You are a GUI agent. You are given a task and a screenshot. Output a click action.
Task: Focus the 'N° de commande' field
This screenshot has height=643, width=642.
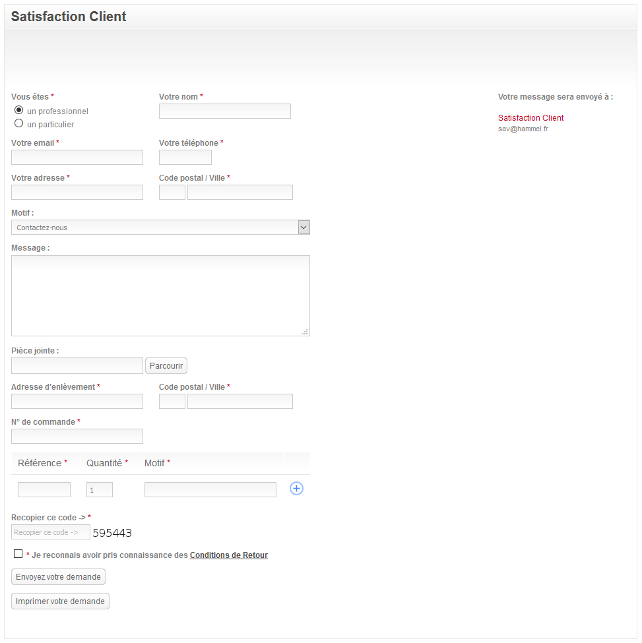tap(77, 437)
